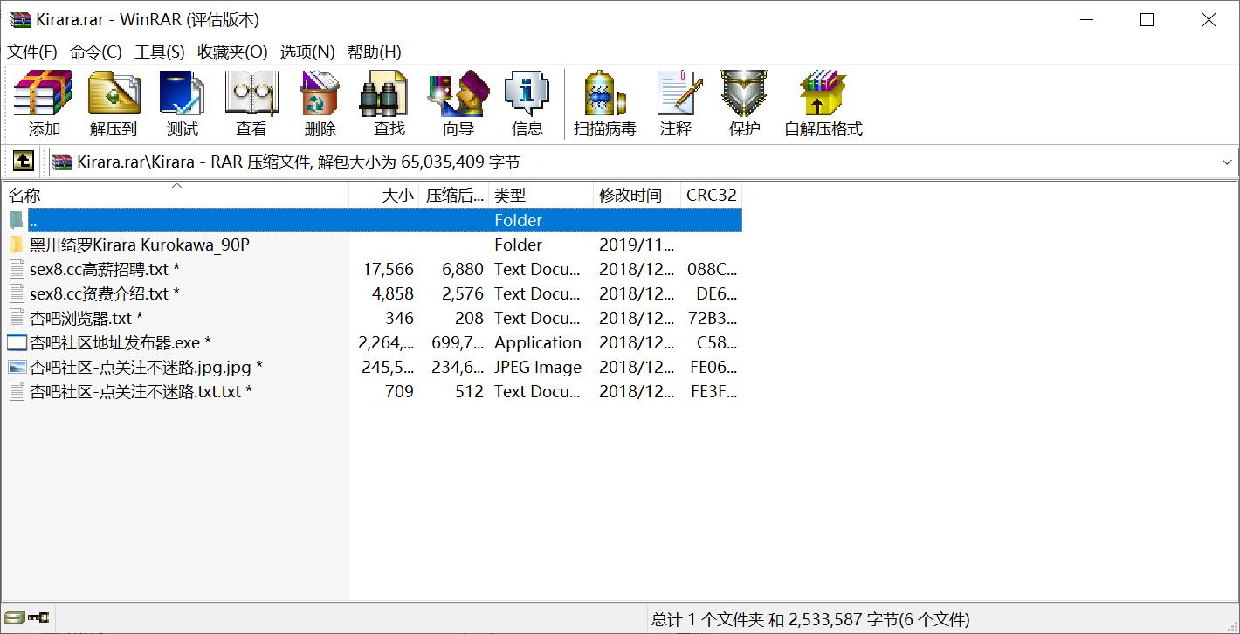
Task: Click the parent folder '..' icon
Action: [17, 220]
